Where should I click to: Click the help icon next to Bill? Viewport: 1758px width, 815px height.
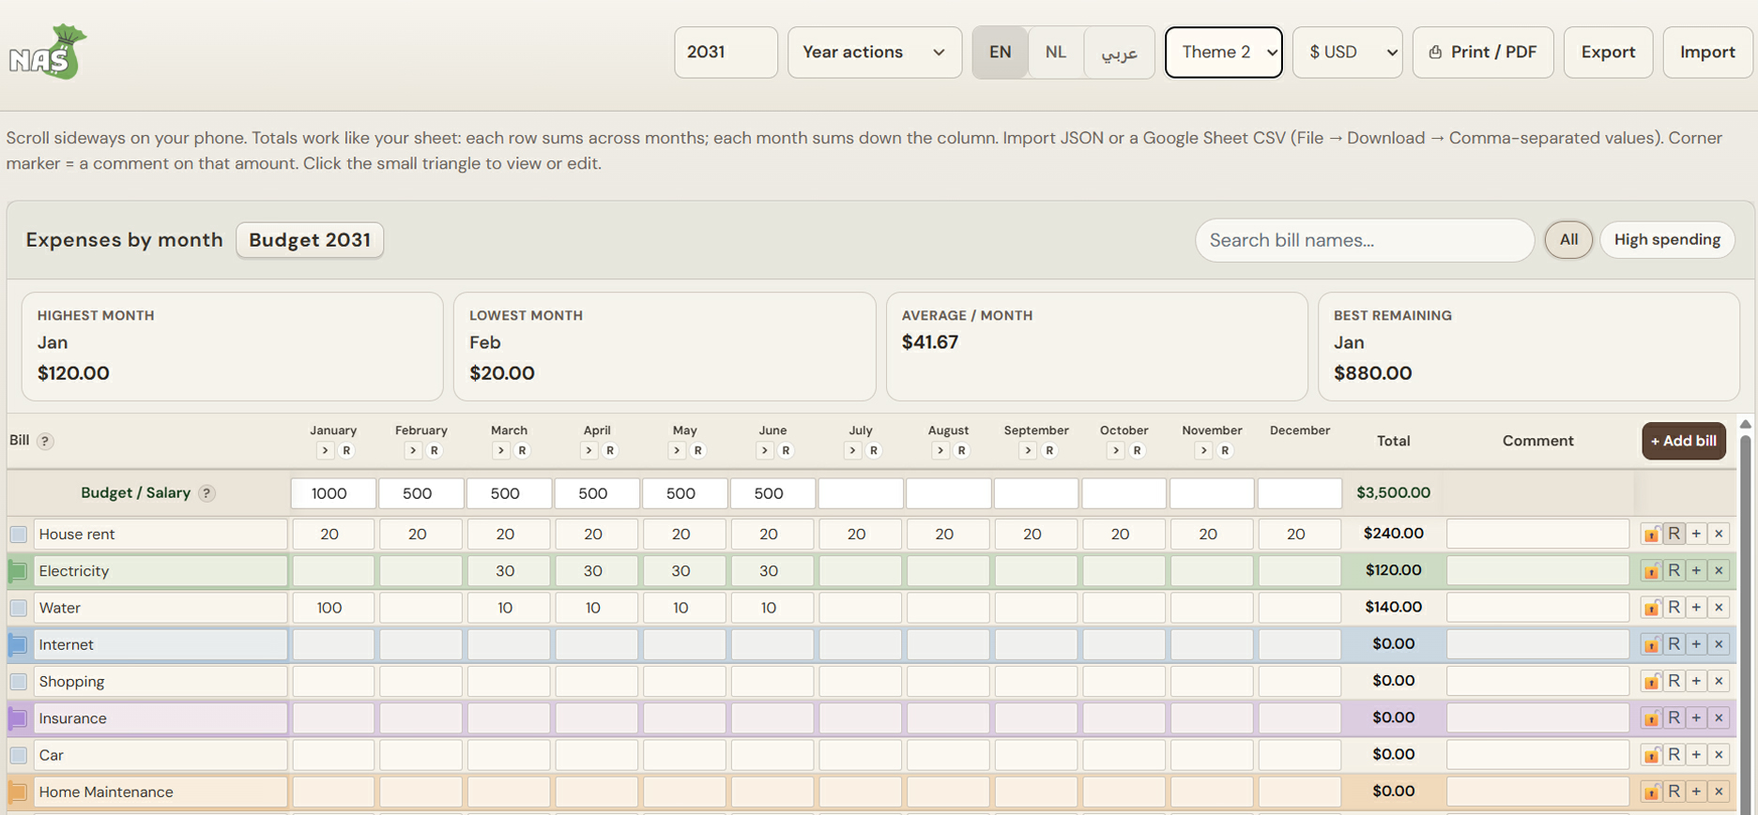click(45, 441)
